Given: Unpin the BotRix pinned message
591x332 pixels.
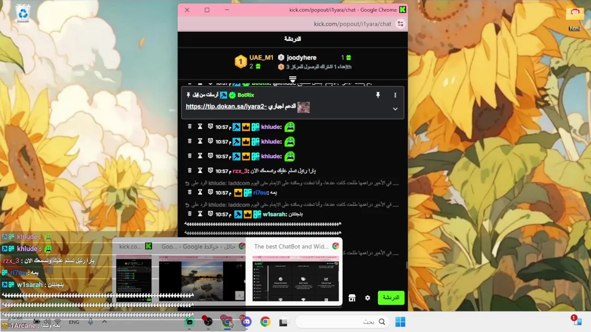Looking at the screenshot, I should pos(378,95).
